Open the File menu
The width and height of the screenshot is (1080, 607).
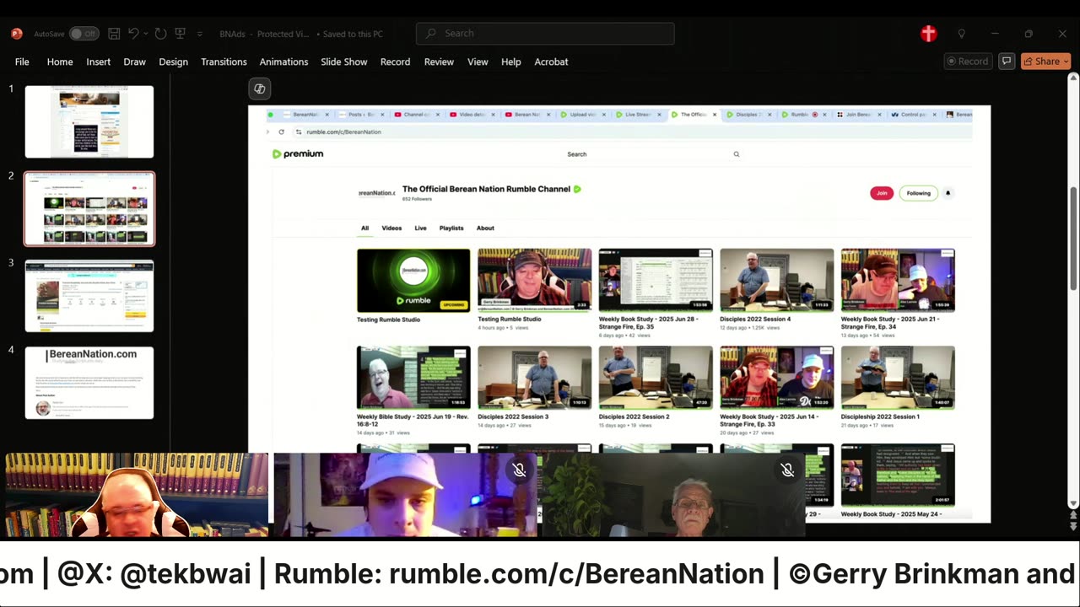coord(22,62)
